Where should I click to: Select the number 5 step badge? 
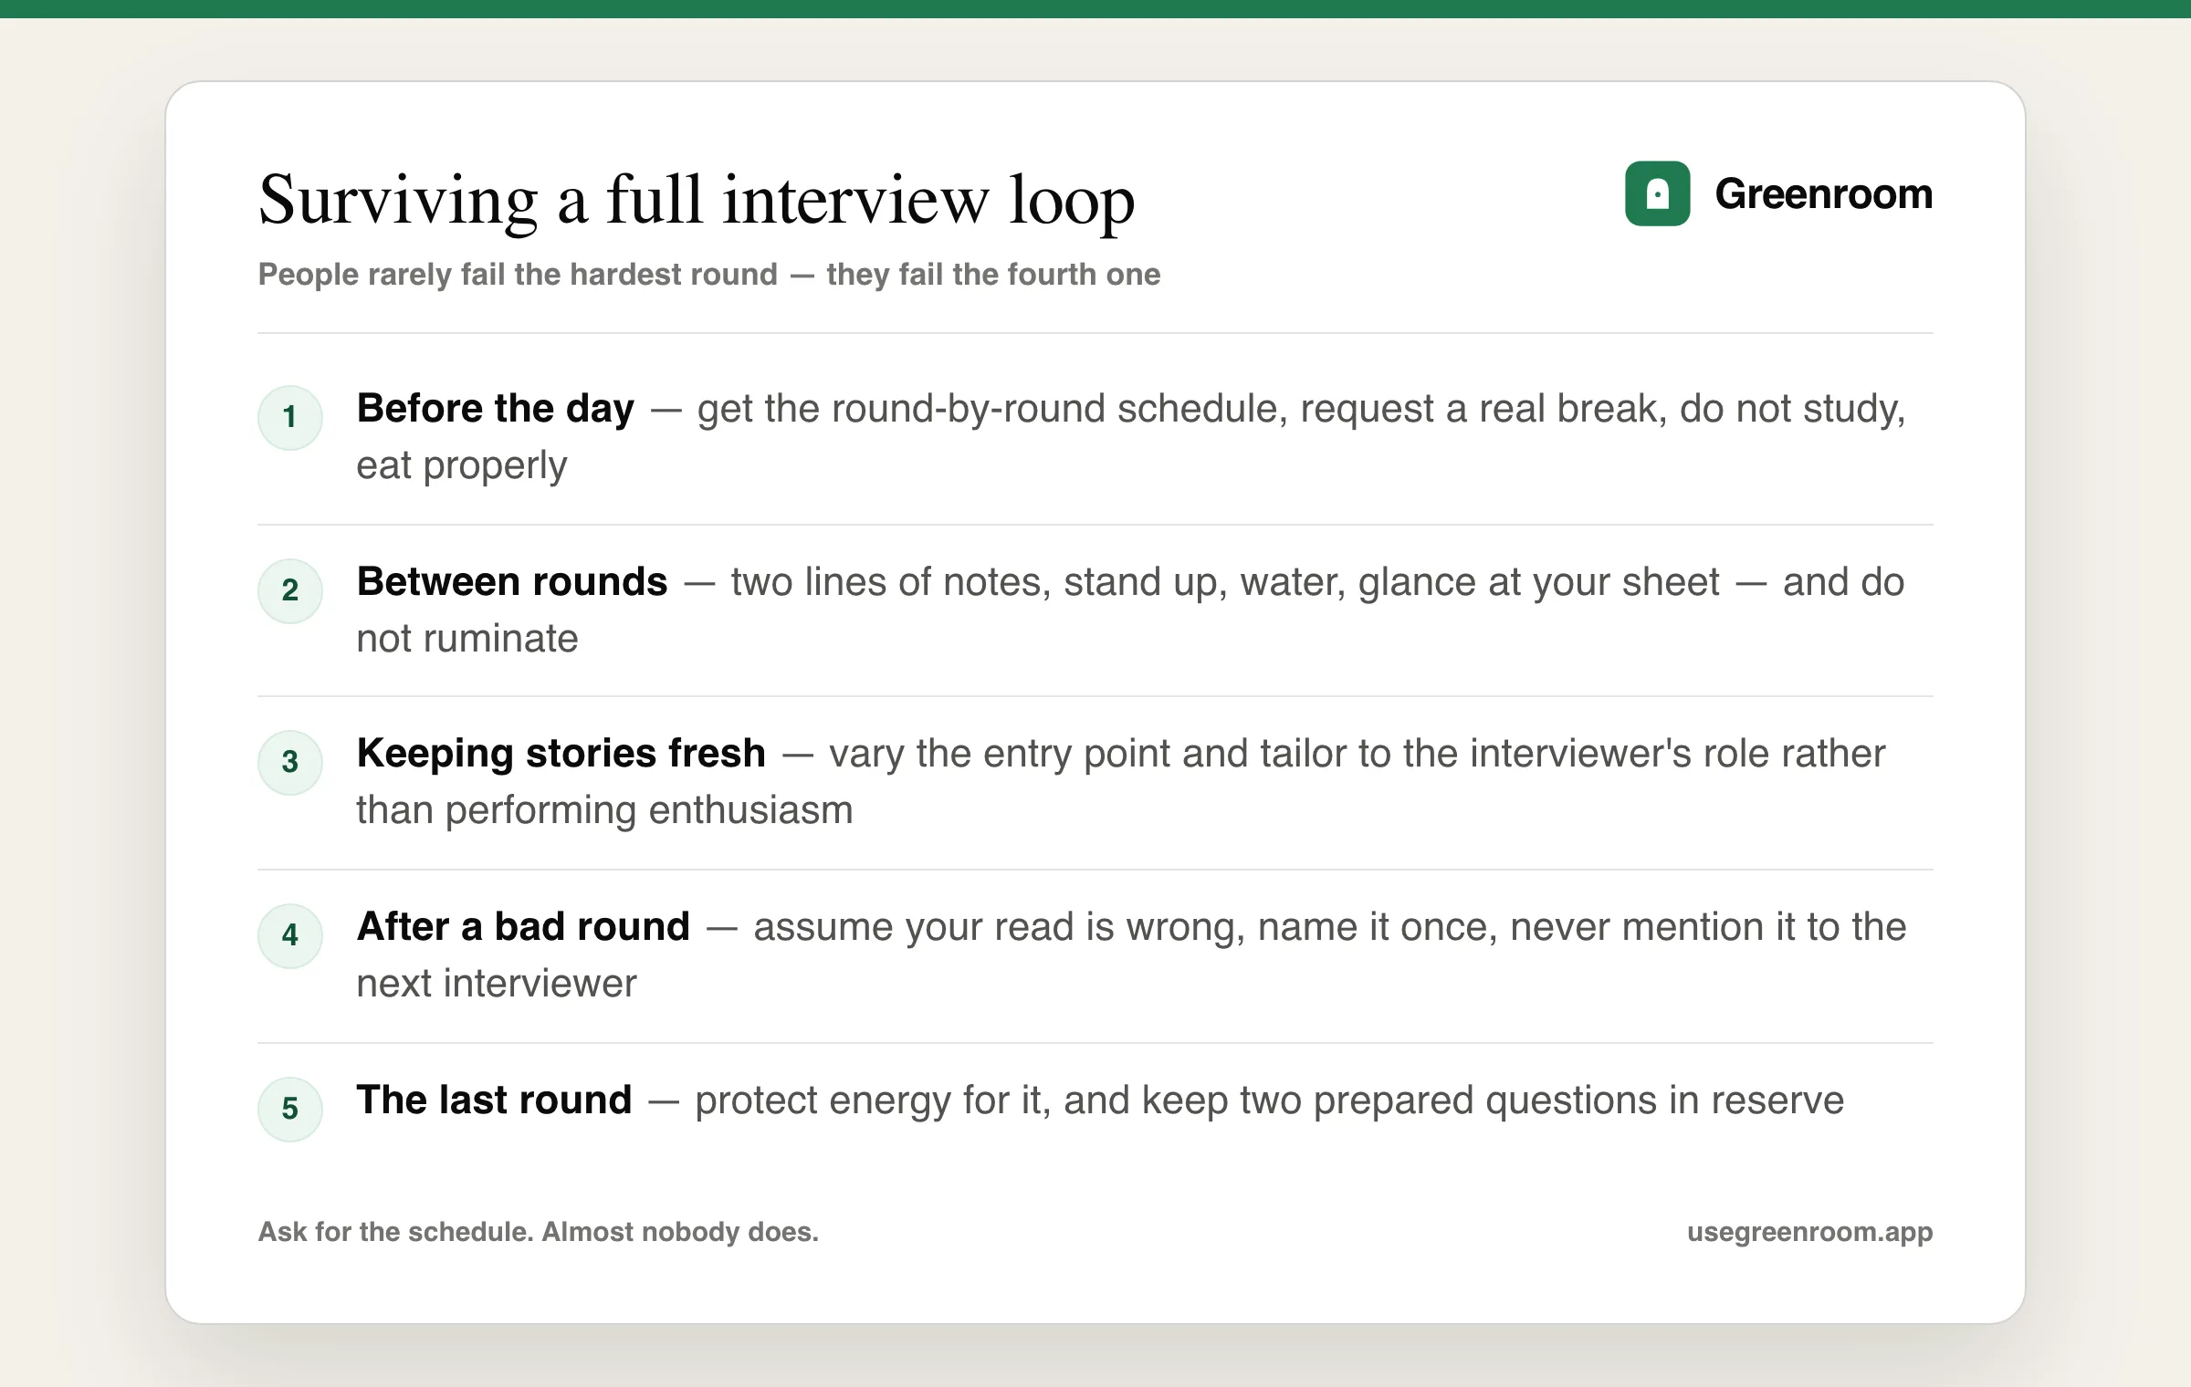coord(290,1109)
